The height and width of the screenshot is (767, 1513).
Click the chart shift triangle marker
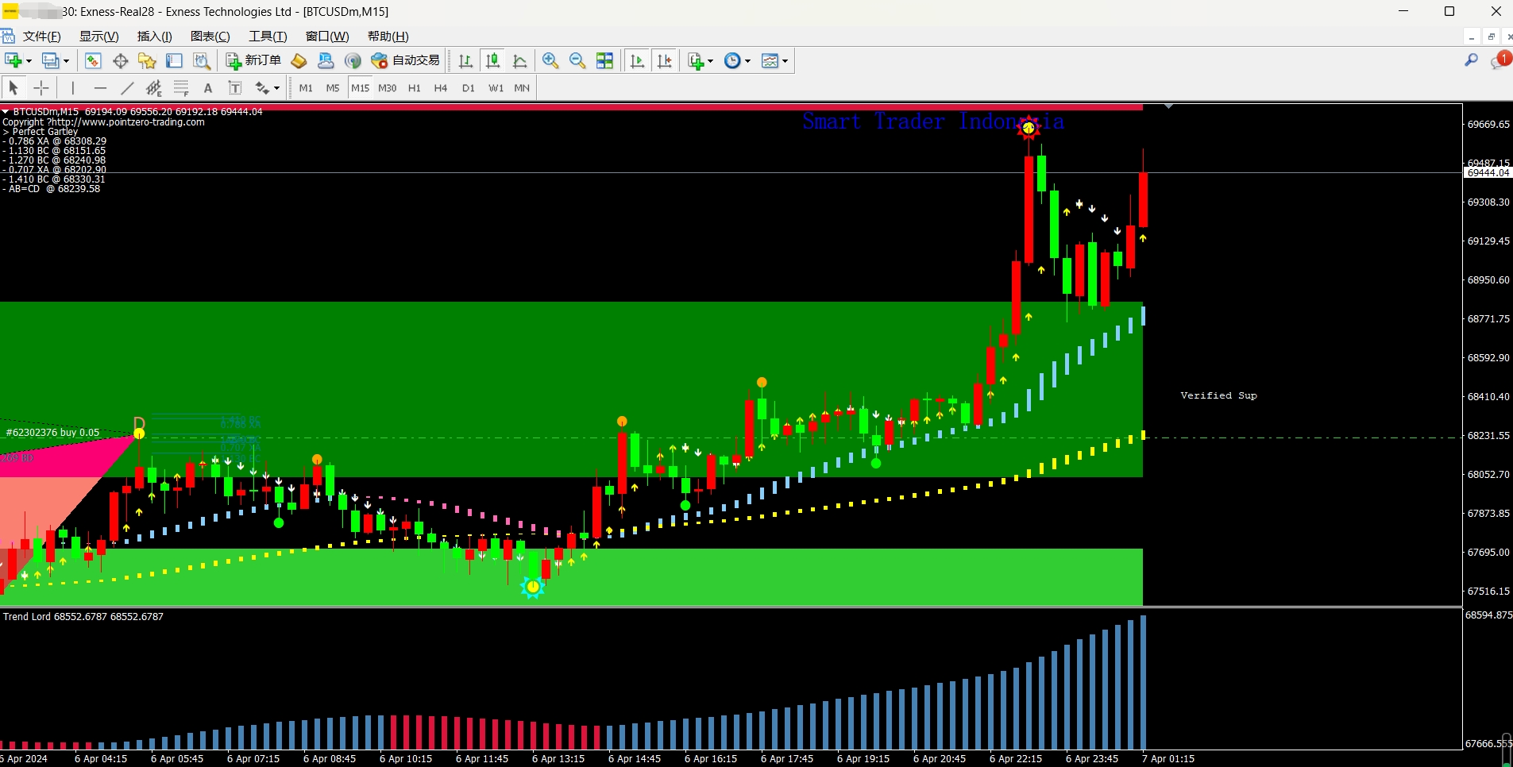[x=1168, y=106]
